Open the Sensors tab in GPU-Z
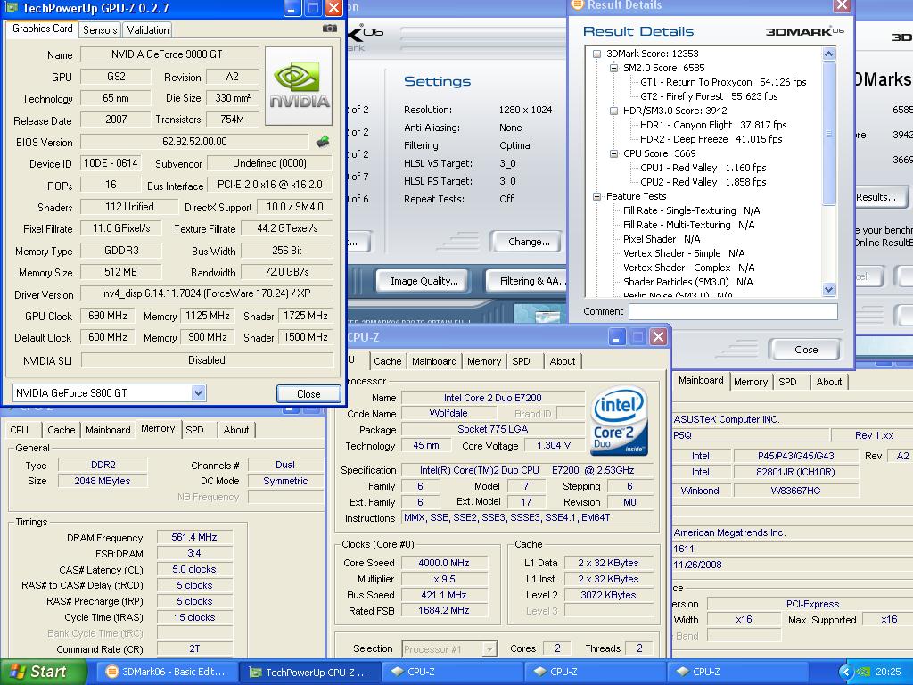This screenshot has height=685, width=913. pyautogui.click(x=100, y=29)
